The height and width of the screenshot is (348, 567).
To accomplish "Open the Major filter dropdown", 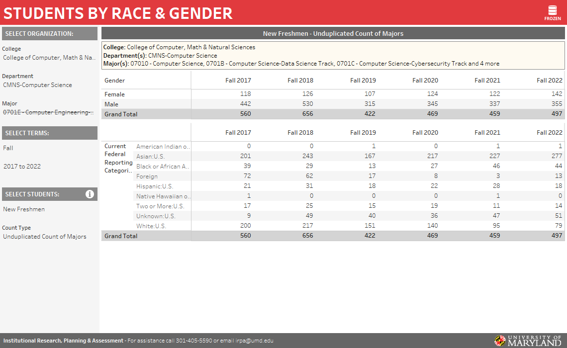I will (x=49, y=112).
